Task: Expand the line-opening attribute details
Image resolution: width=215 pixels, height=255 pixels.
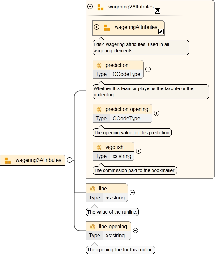Action: [x=135, y=230]
